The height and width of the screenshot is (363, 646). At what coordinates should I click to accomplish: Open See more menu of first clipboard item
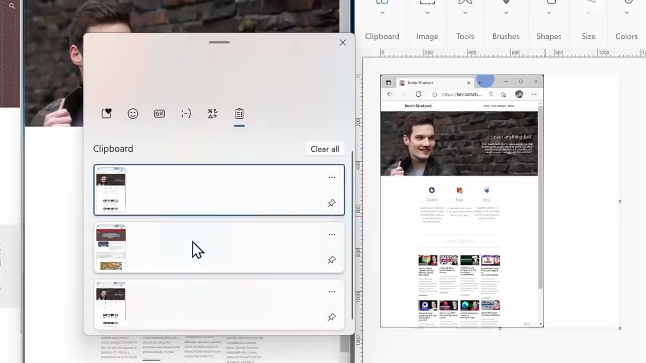click(332, 177)
